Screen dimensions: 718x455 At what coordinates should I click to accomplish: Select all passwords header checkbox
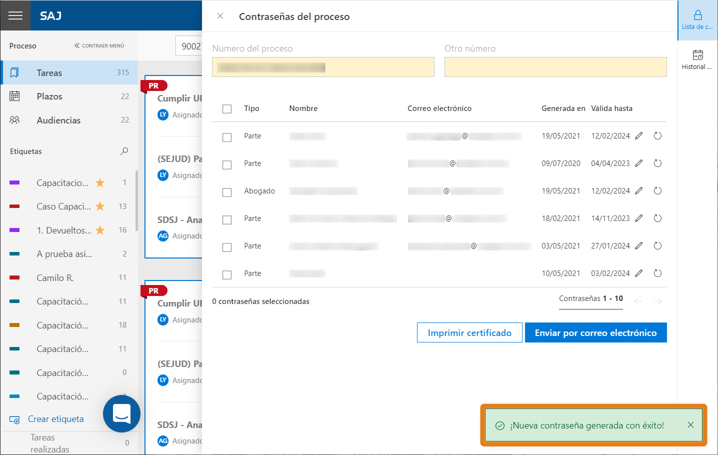click(x=227, y=109)
